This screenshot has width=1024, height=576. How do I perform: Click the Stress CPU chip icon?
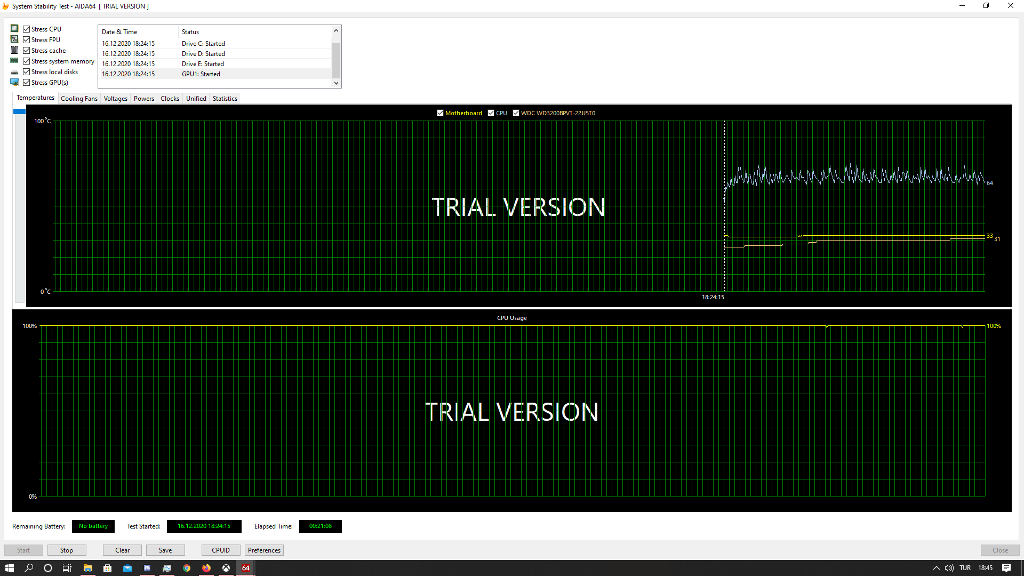click(x=14, y=29)
